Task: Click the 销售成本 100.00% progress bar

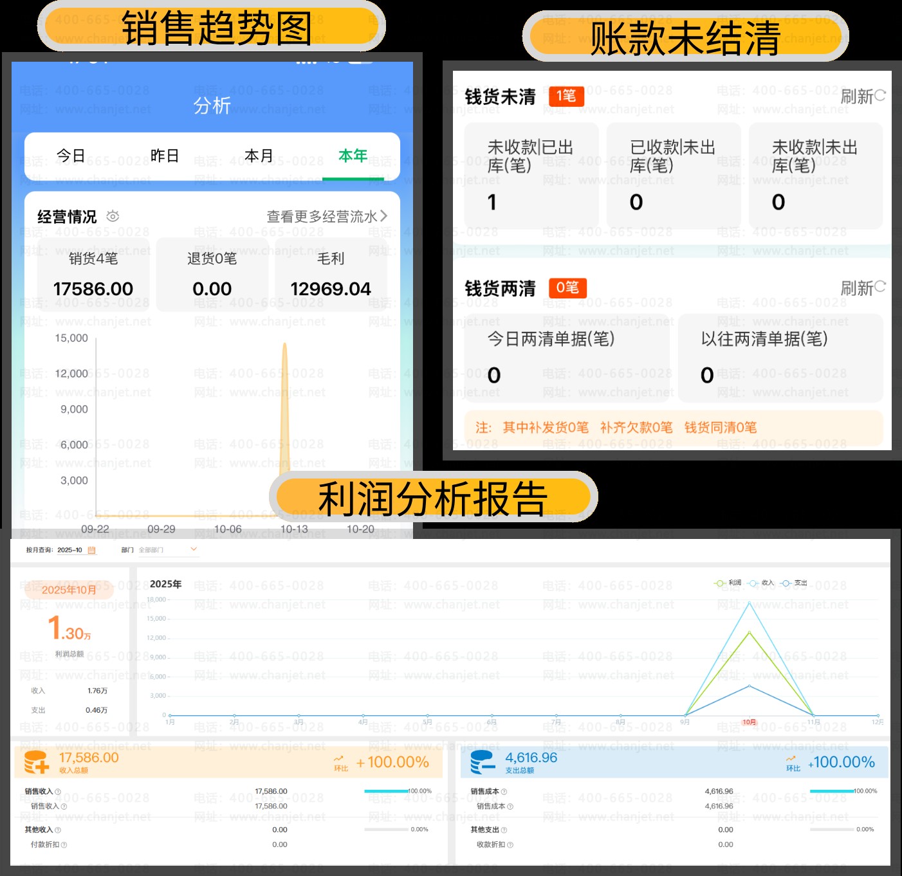Action: (832, 791)
